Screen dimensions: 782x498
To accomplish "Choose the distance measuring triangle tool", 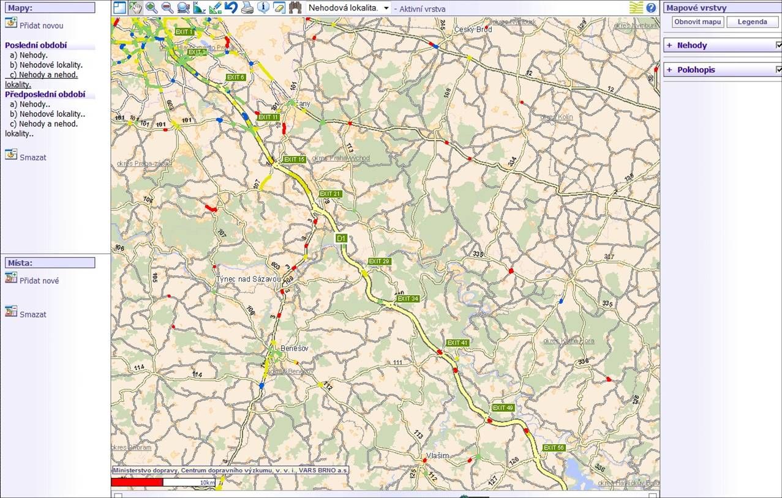I will 199,8.
